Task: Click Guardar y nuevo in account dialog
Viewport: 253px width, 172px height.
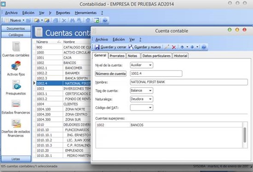Action: (x=144, y=47)
